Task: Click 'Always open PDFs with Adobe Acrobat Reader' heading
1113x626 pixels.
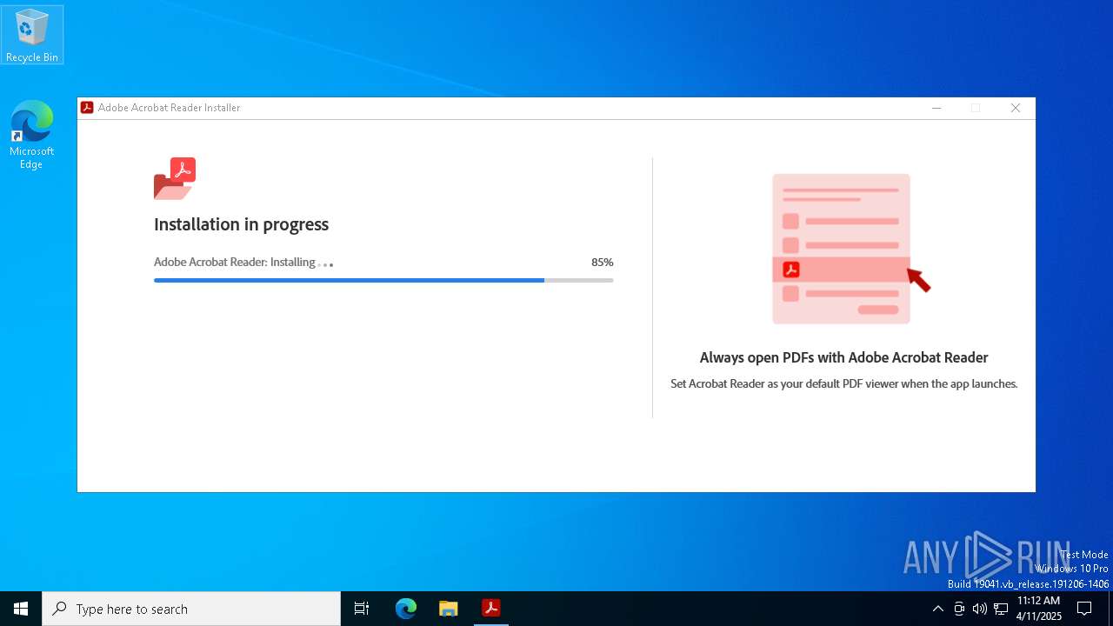Action: (x=843, y=357)
